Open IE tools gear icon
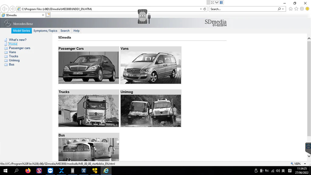 coord(302,9)
